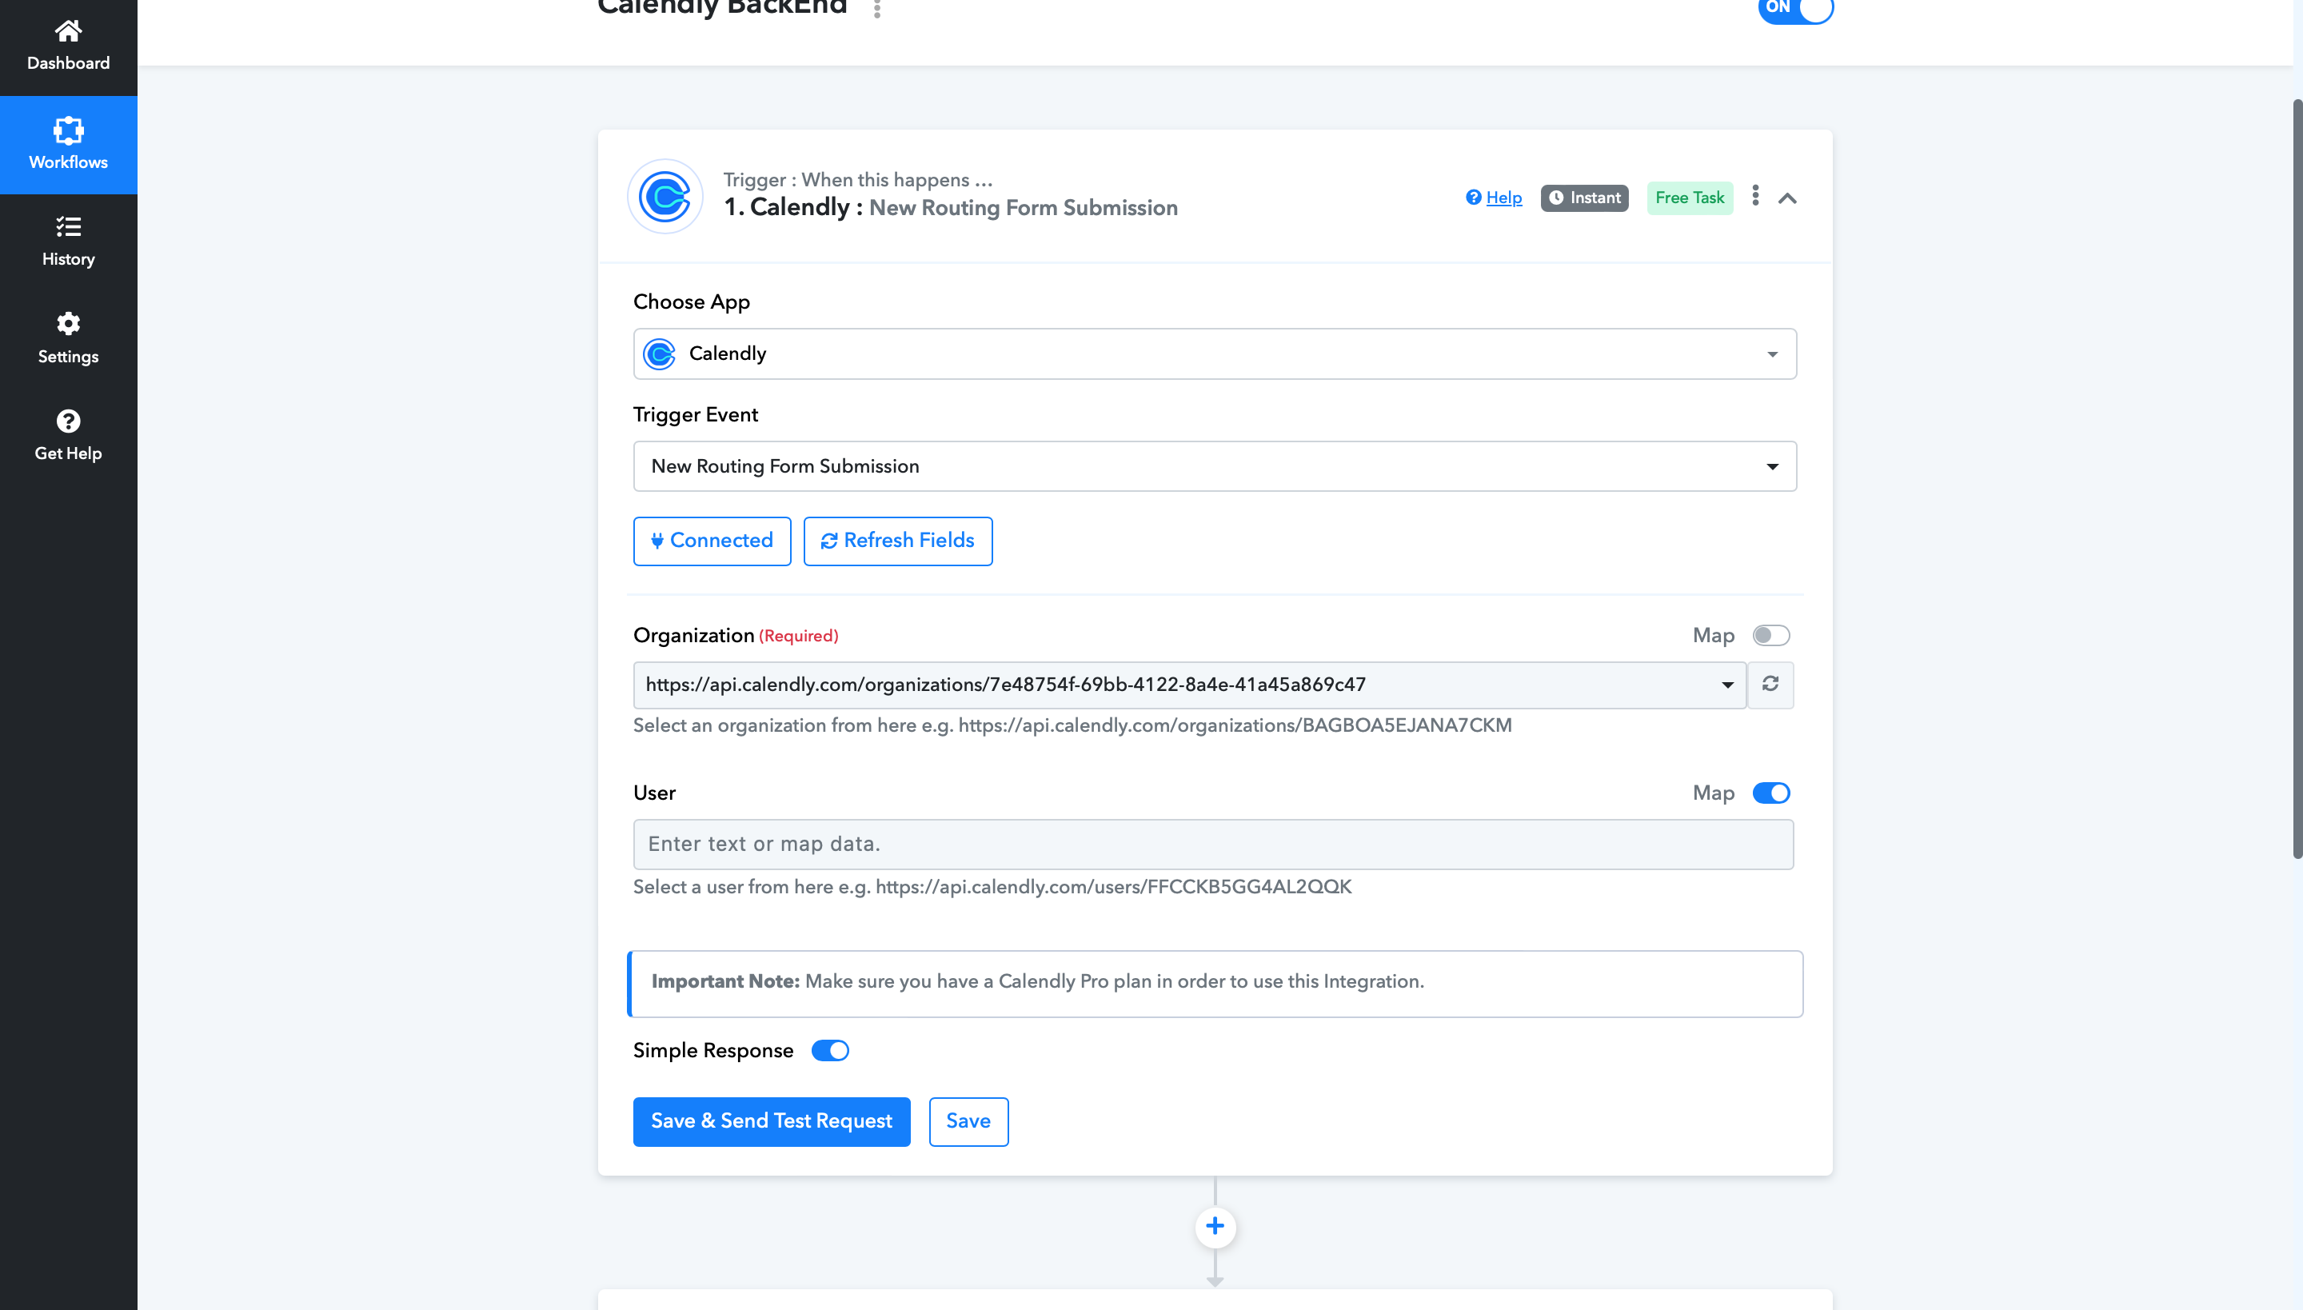This screenshot has width=2303, height=1310.
Task: Click Save & Send Test Request
Action: [772, 1121]
